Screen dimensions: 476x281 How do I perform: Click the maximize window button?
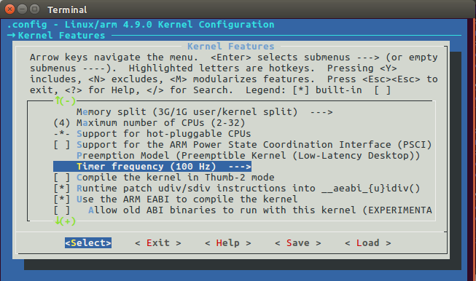34,9
